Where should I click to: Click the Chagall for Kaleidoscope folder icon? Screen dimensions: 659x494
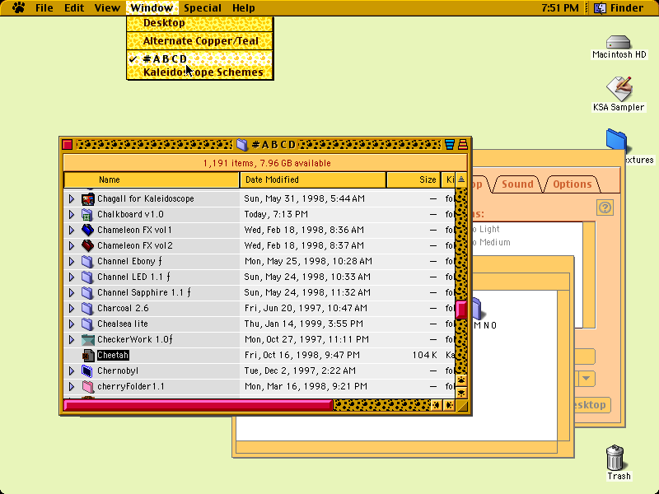[x=87, y=198]
